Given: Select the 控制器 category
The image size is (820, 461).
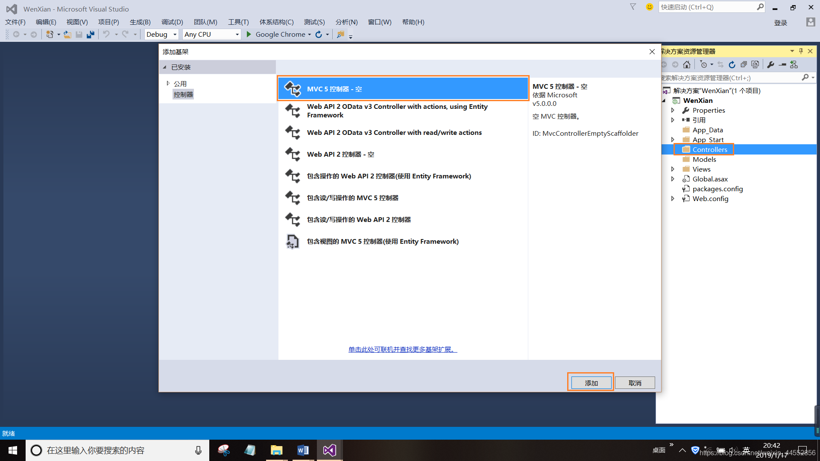Looking at the screenshot, I should 183,94.
